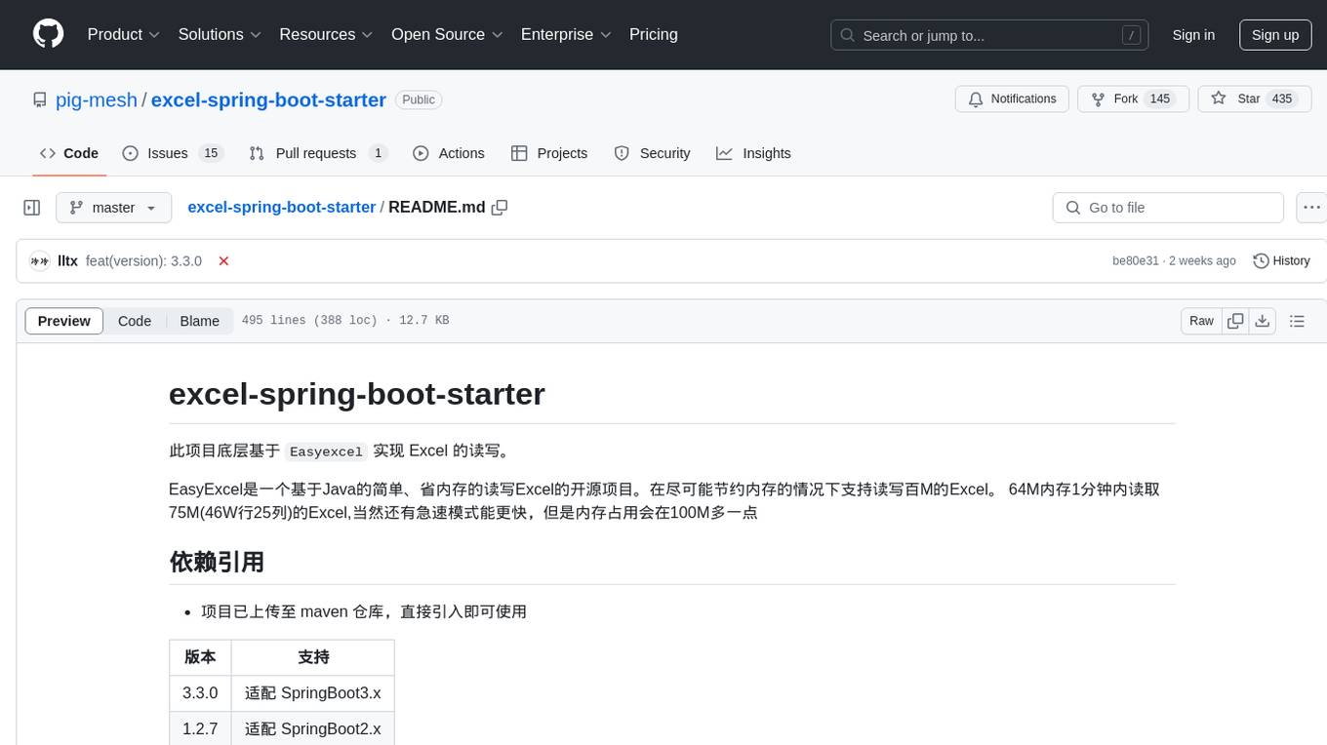
Task: Switch to the Security tab
Action: (x=652, y=153)
